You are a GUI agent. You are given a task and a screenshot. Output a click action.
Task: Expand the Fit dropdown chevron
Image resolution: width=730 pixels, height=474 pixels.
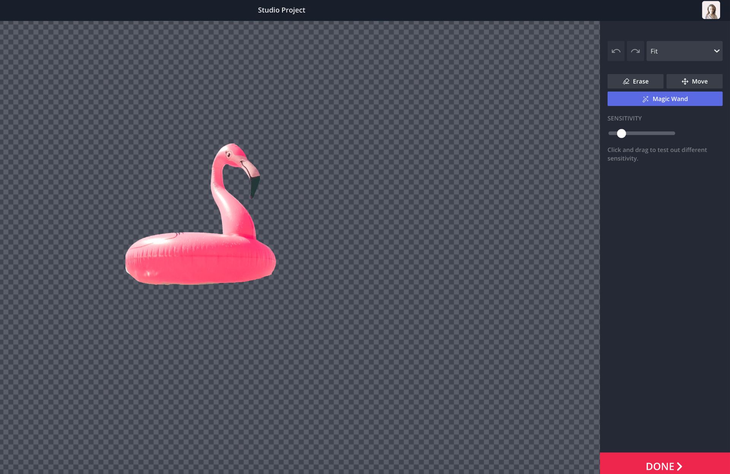[x=716, y=51]
